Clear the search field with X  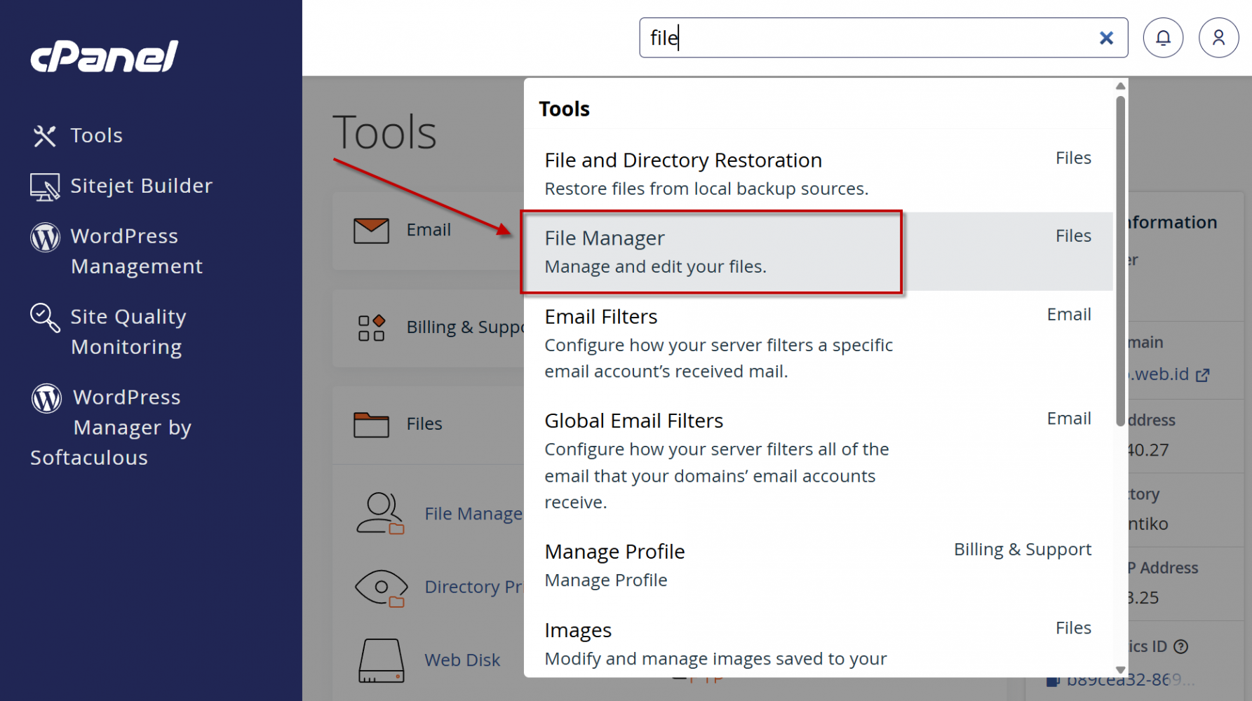click(x=1106, y=38)
